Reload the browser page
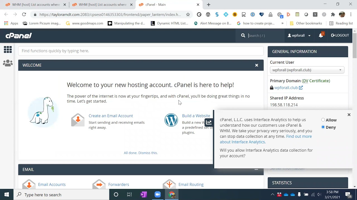 coord(24,14)
